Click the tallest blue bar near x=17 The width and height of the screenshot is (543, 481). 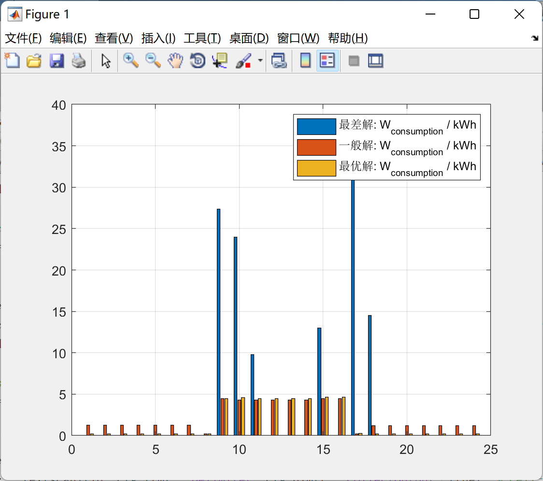point(353,290)
